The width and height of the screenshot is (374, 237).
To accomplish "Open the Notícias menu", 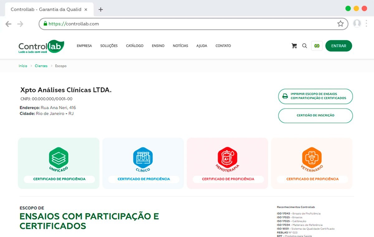I will 180,46.
